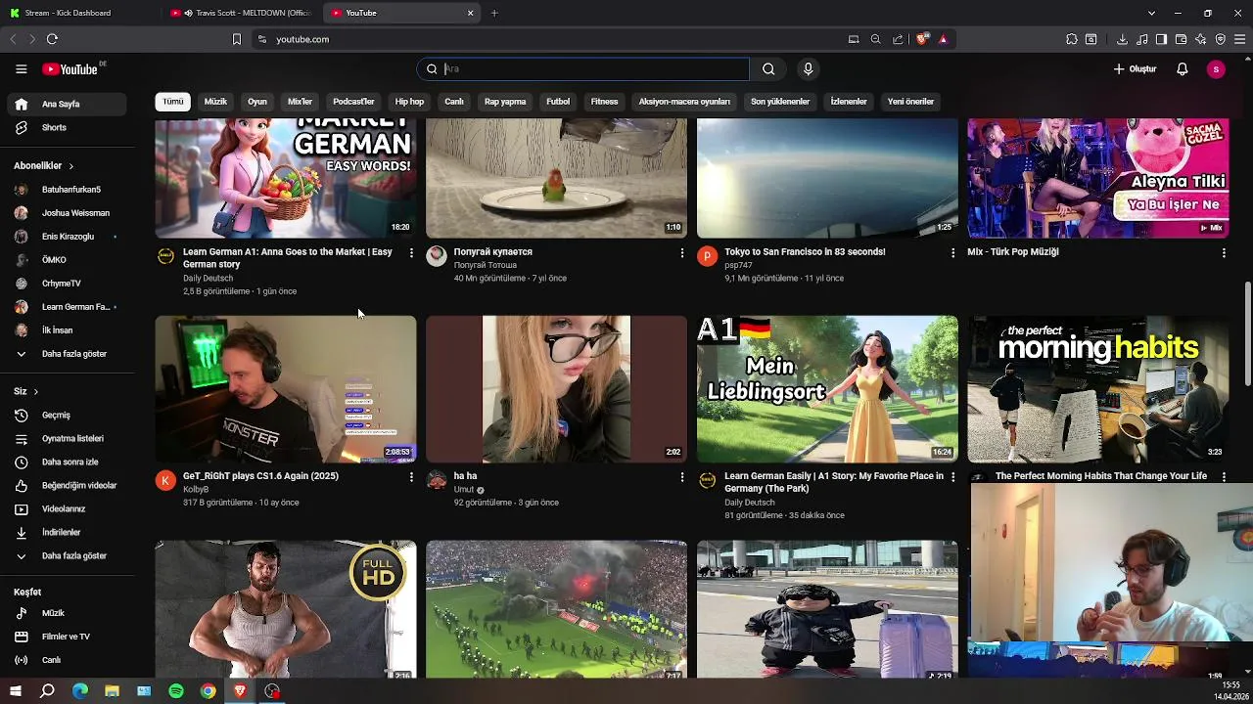Open Spotify from the taskbar

pyautogui.click(x=176, y=691)
